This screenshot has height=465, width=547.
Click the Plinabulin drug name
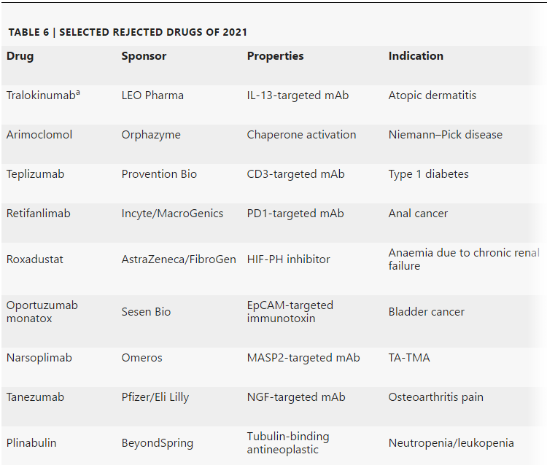point(31,443)
